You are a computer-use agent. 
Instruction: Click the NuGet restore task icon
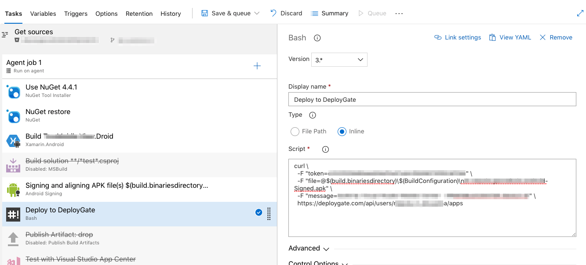pos(13,117)
